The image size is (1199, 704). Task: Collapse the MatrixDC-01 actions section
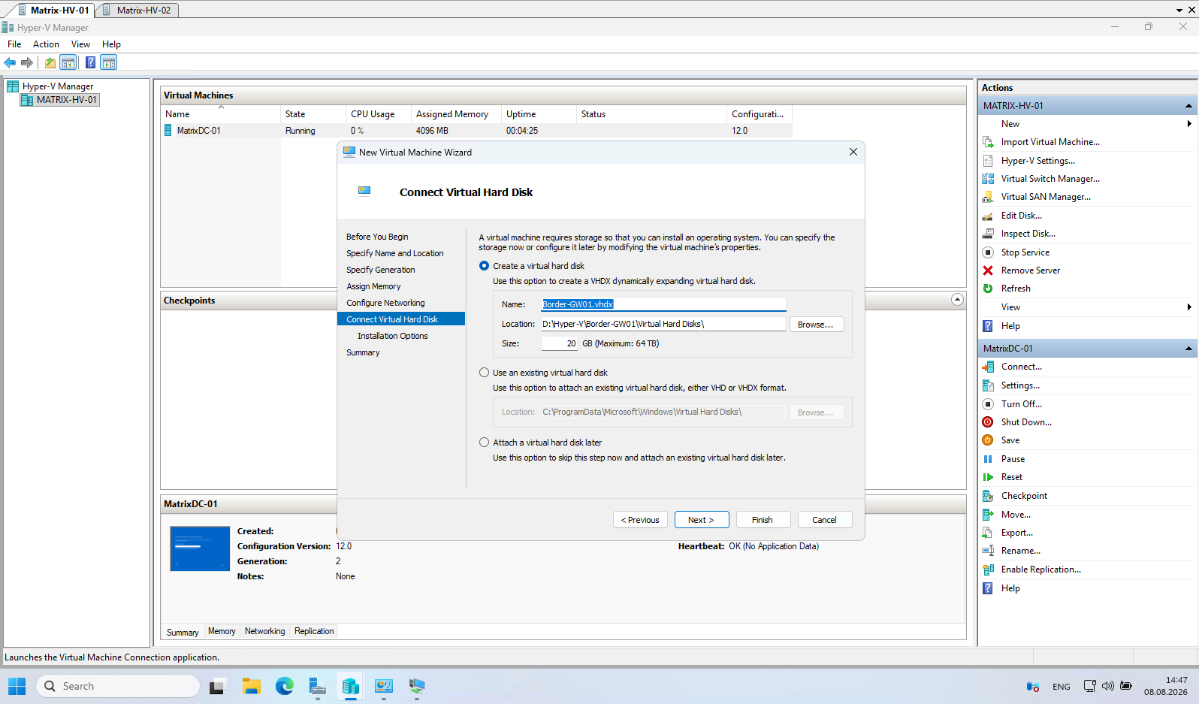pyautogui.click(x=1188, y=349)
